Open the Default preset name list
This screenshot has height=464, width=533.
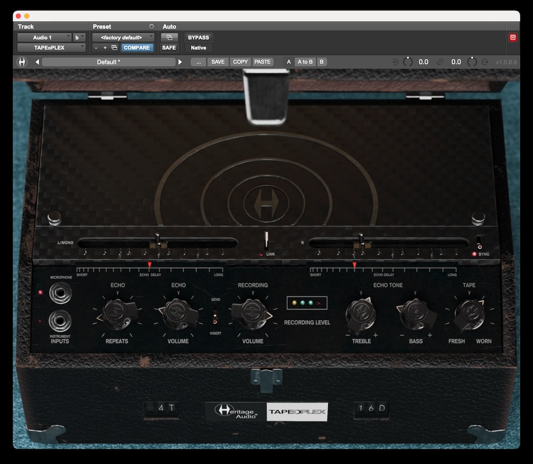click(x=109, y=62)
